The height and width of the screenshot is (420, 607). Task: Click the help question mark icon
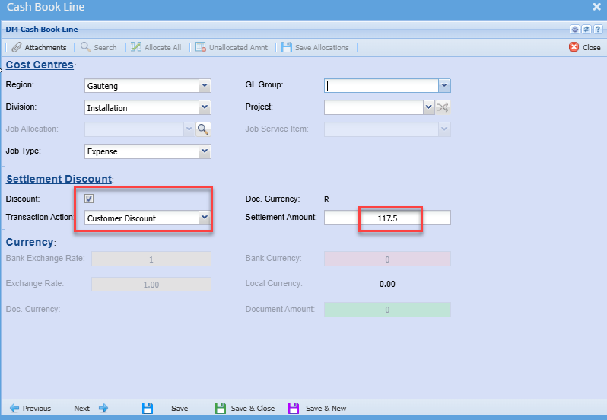tap(598, 30)
